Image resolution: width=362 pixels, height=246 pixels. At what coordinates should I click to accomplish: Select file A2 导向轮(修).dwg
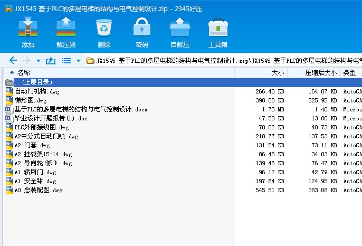pyautogui.click(x=43, y=163)
